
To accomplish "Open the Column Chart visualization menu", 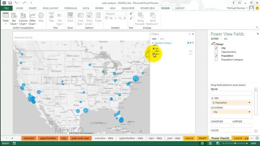I will (x=23, y=18).
